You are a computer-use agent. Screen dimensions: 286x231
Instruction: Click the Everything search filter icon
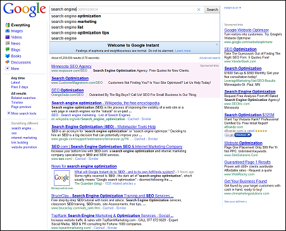(8, 25)
